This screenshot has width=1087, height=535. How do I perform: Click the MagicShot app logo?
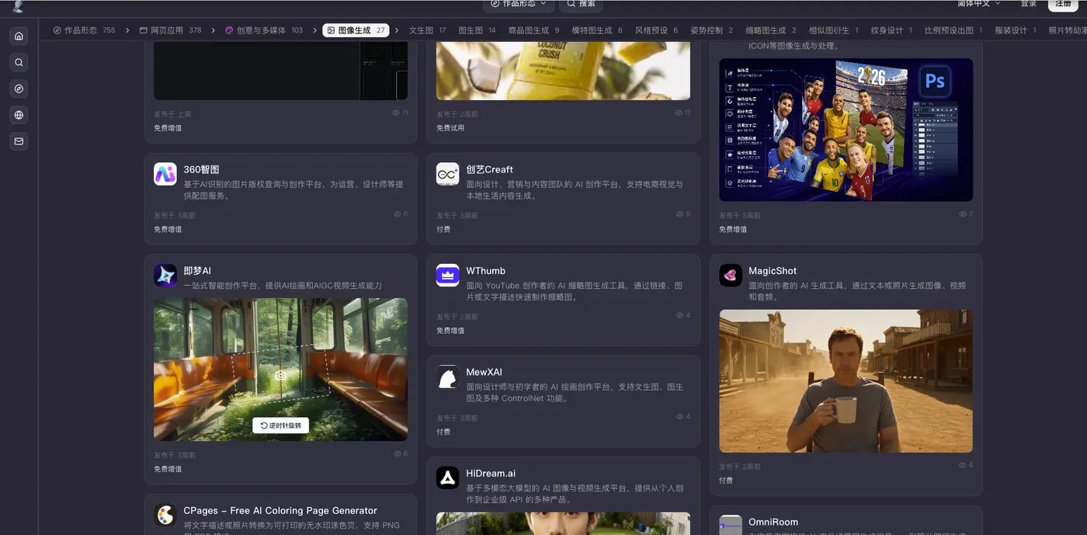point(731,276)
